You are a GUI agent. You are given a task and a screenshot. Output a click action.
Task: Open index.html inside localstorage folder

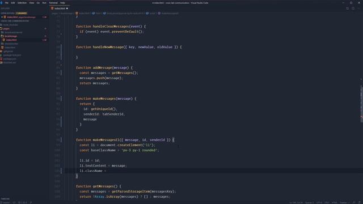pyautogui.click(x=11, y=40)
